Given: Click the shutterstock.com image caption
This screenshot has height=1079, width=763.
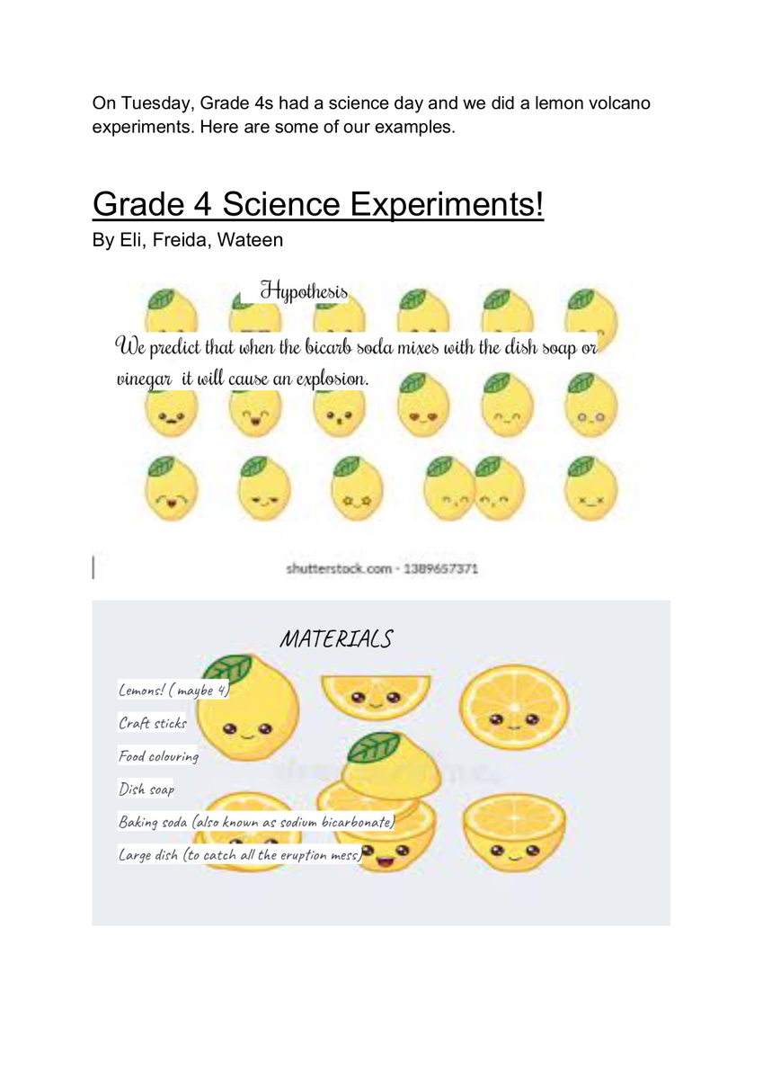Looking at the screenshot, I should [x=382, y=569].
